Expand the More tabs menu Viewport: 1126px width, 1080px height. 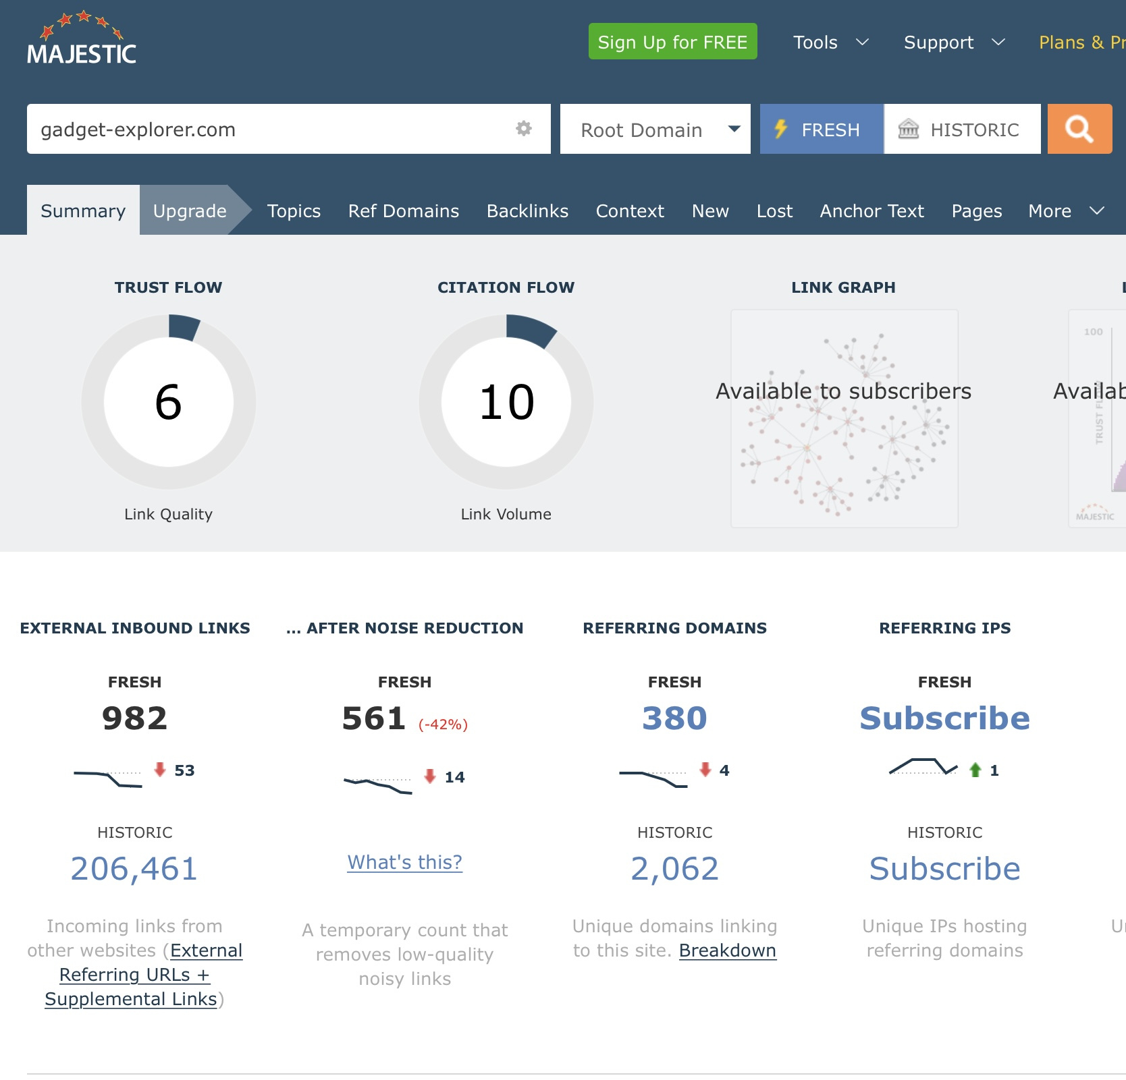click(1067, 211)
